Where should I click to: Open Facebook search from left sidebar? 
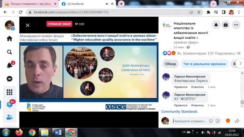(9, 52)
